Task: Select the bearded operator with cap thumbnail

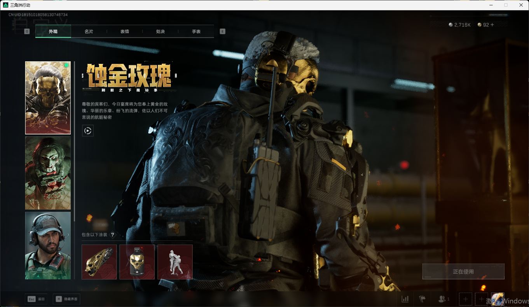Action: tap(48, 245)
